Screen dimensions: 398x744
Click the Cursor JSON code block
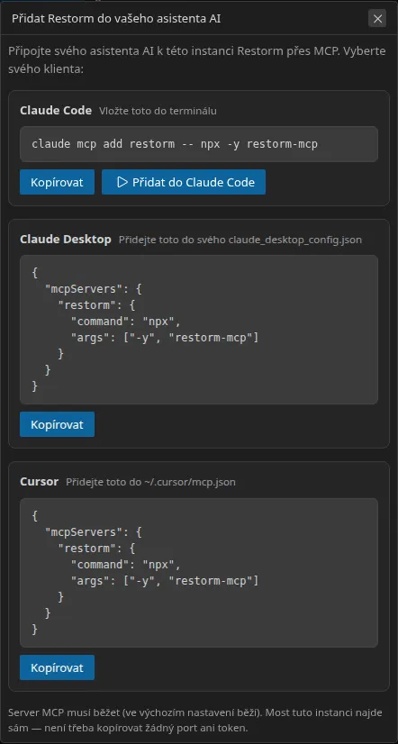[199, 573]
